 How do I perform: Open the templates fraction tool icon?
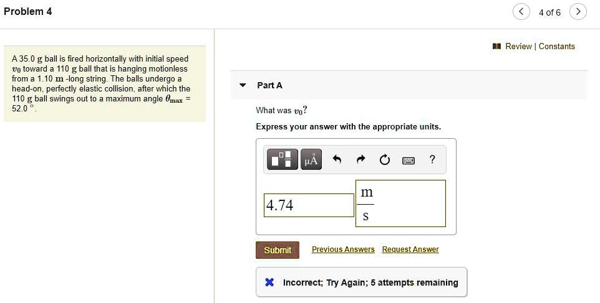pyautogui.click(x=282, y=159)
